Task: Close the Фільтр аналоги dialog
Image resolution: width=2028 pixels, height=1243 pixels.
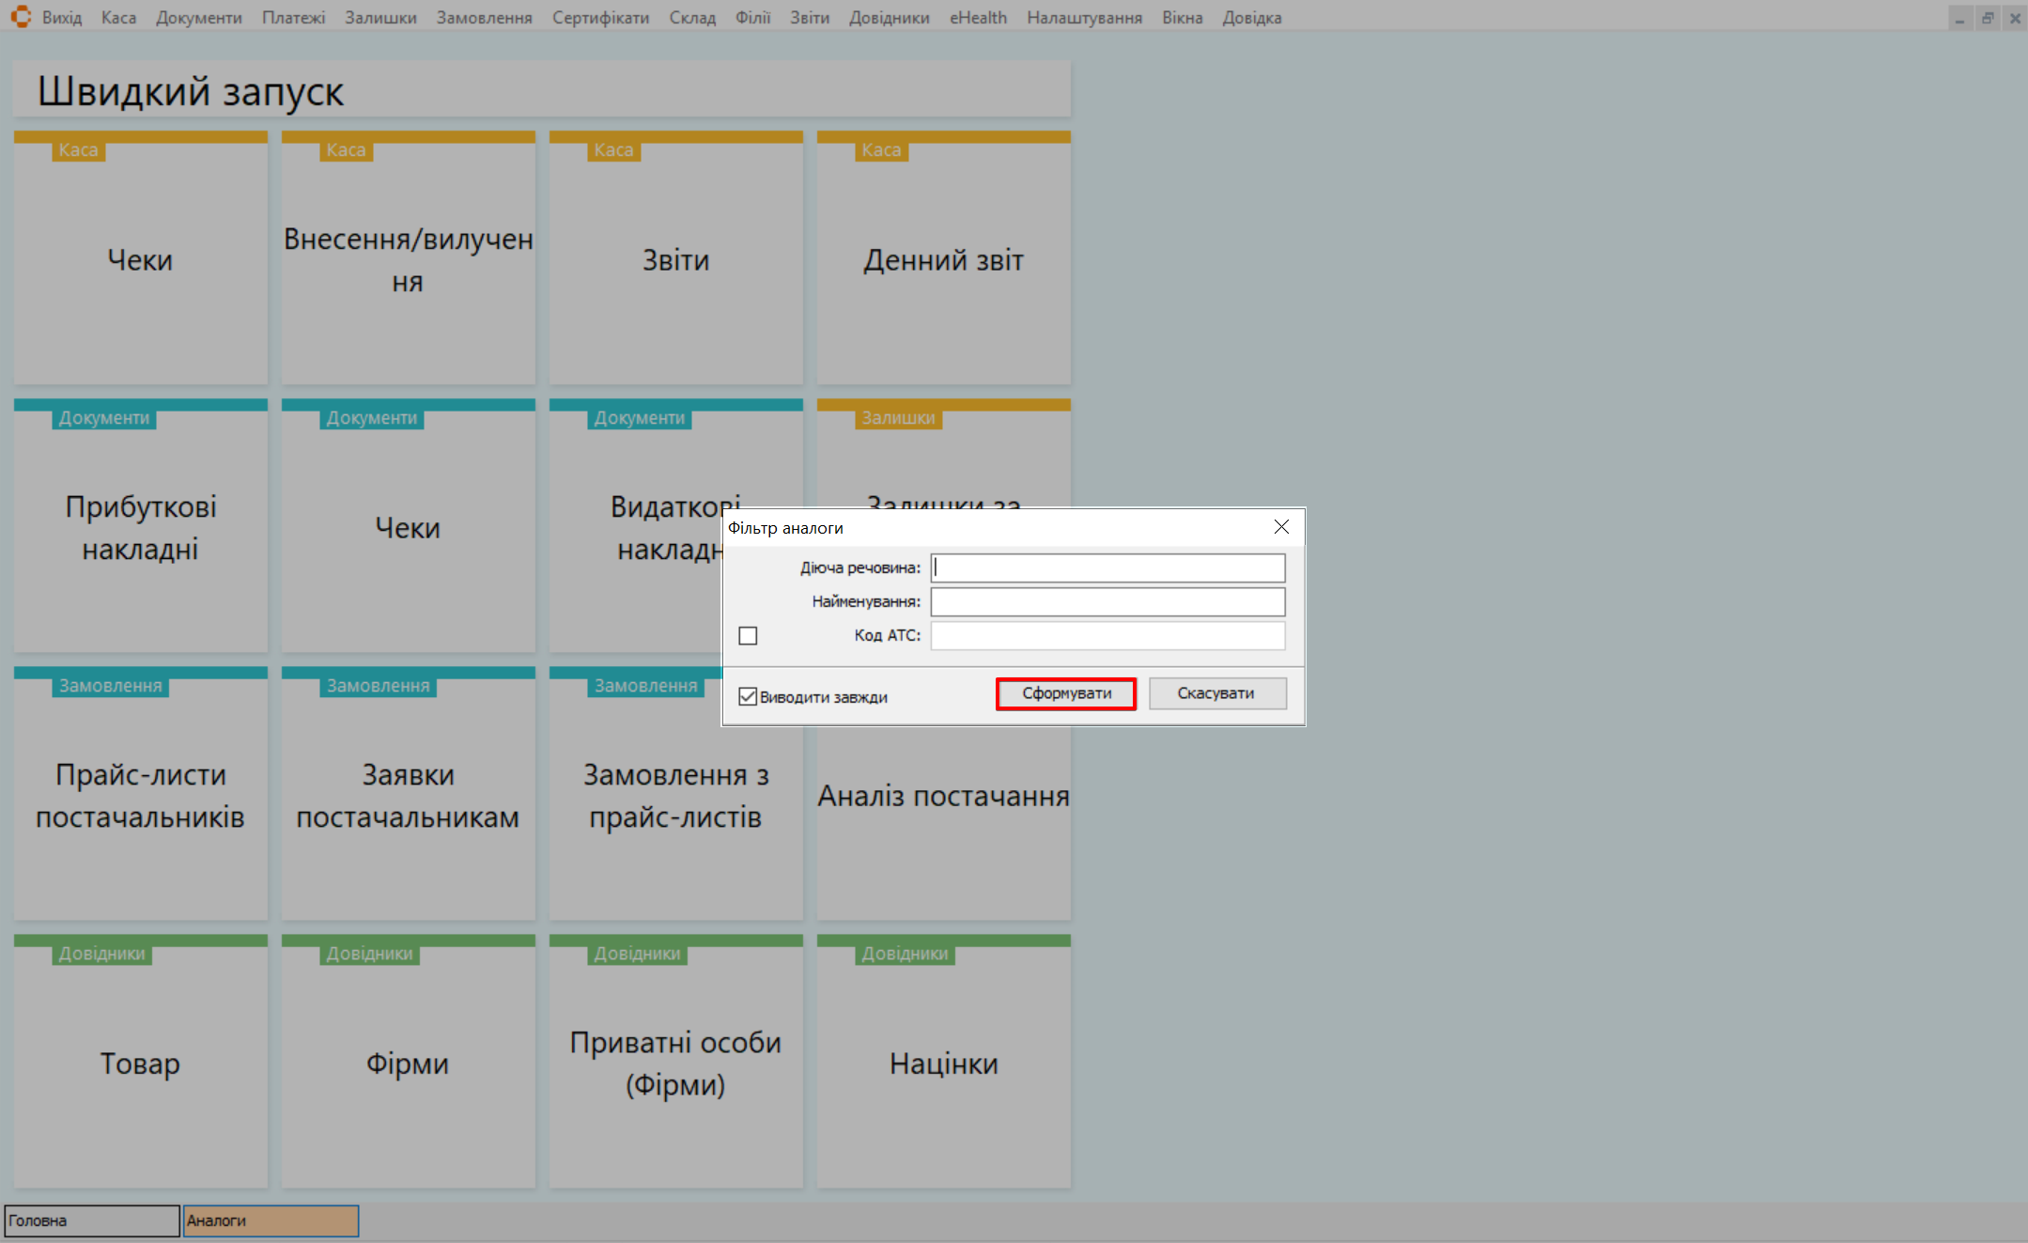Action: pos(1281,527)
